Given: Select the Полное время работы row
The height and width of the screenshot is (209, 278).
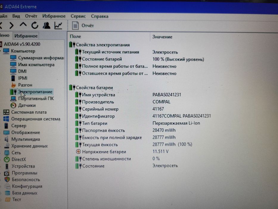Looking at the screenshot, I should [115, 66].
